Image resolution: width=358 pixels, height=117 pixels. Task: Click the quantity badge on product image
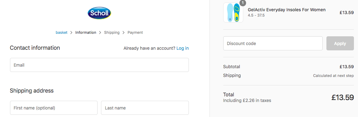(x=243, y=3)
